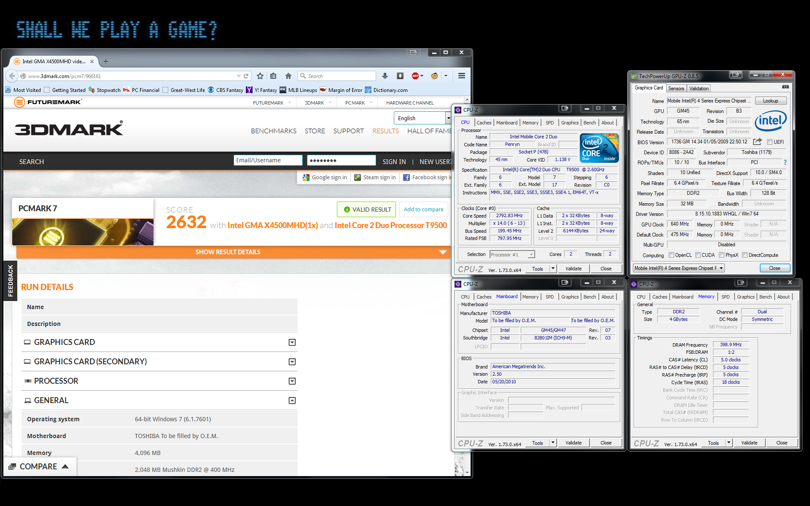
Task: Switch to the Validation tab in GPU-Z
Action: click(699, 89)
